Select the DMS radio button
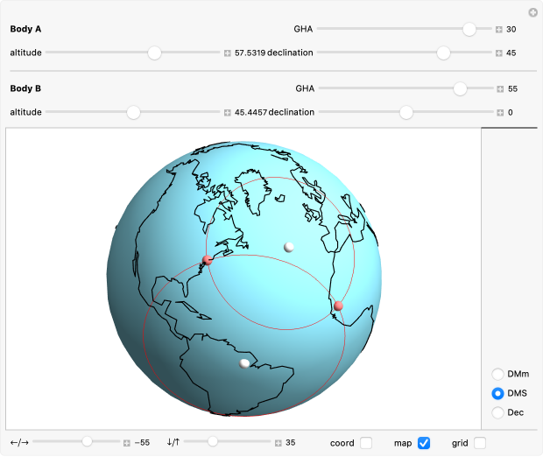 (497, 393)
